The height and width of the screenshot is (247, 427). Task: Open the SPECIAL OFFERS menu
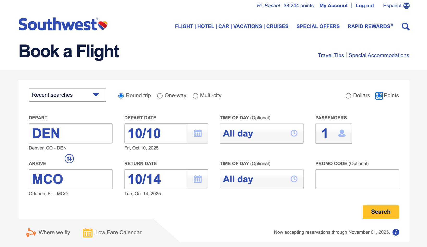(x=318, y=26)
